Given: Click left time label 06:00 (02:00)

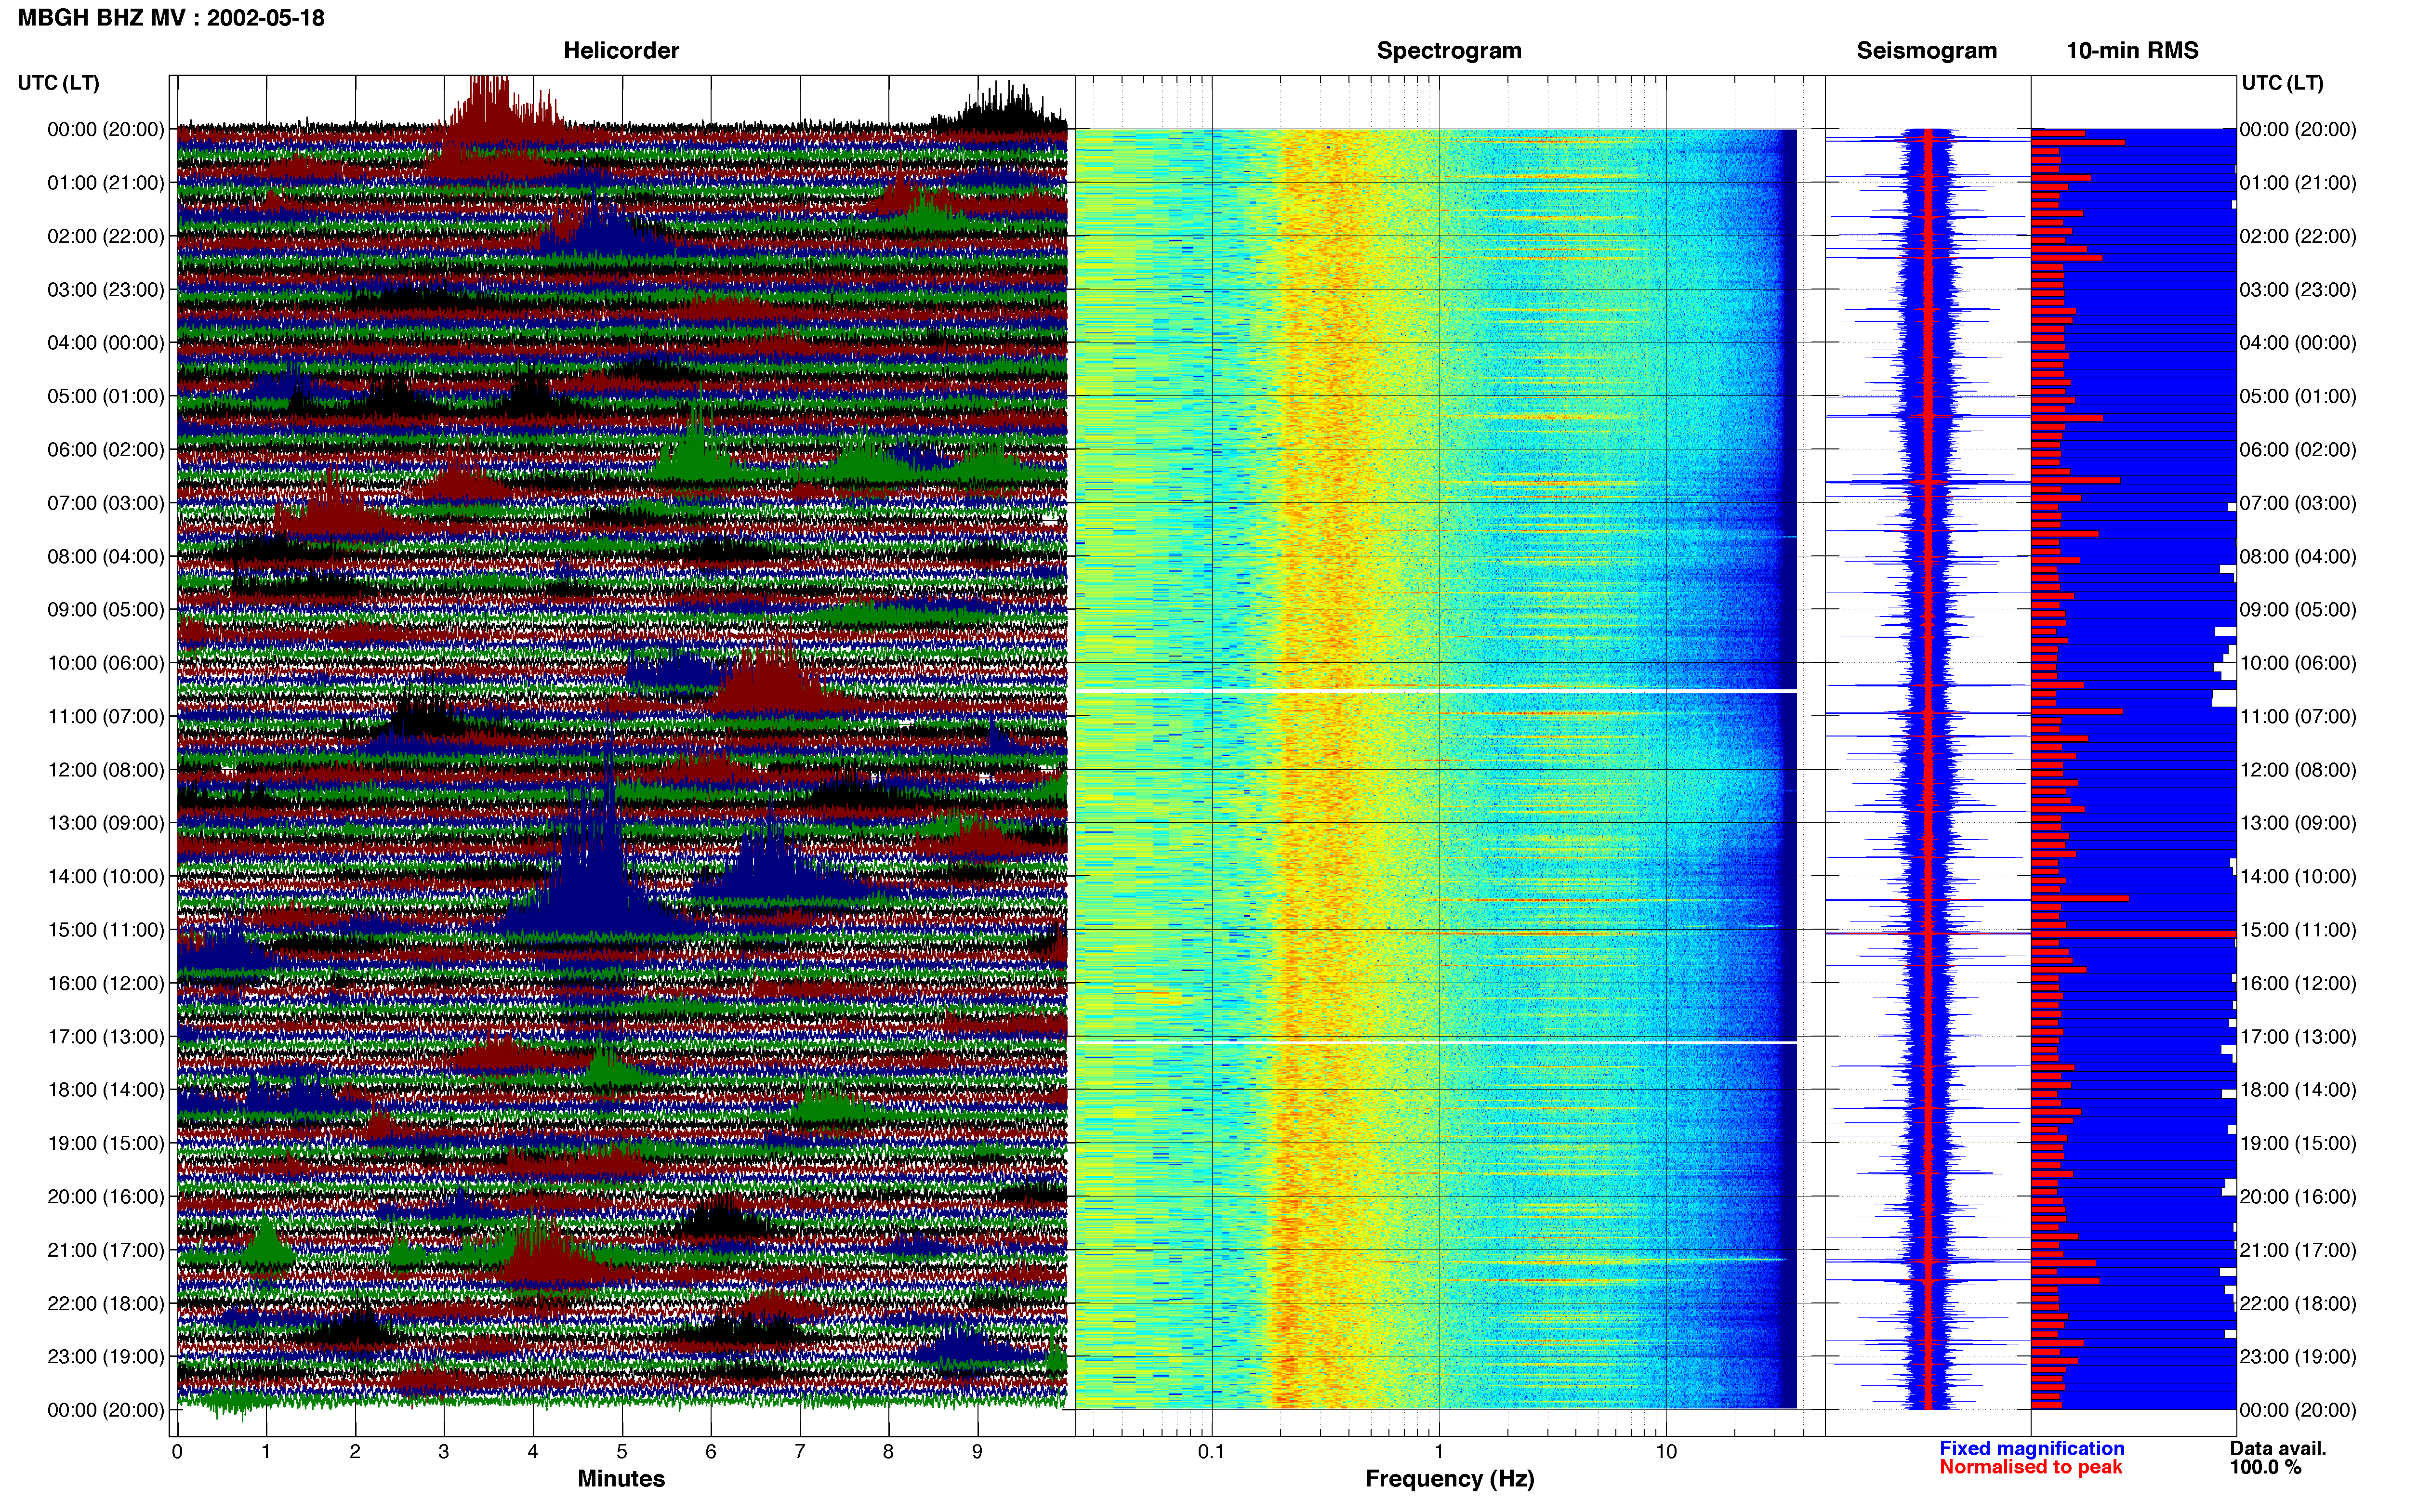Looking at the screenshot, I should point(106,450).
